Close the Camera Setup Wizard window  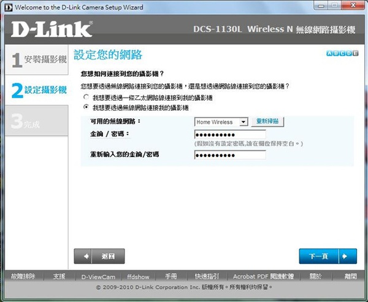[353, 5]
